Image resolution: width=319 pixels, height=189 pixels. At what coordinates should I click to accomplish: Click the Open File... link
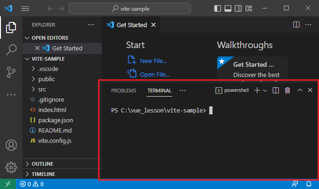pos(154,74)
